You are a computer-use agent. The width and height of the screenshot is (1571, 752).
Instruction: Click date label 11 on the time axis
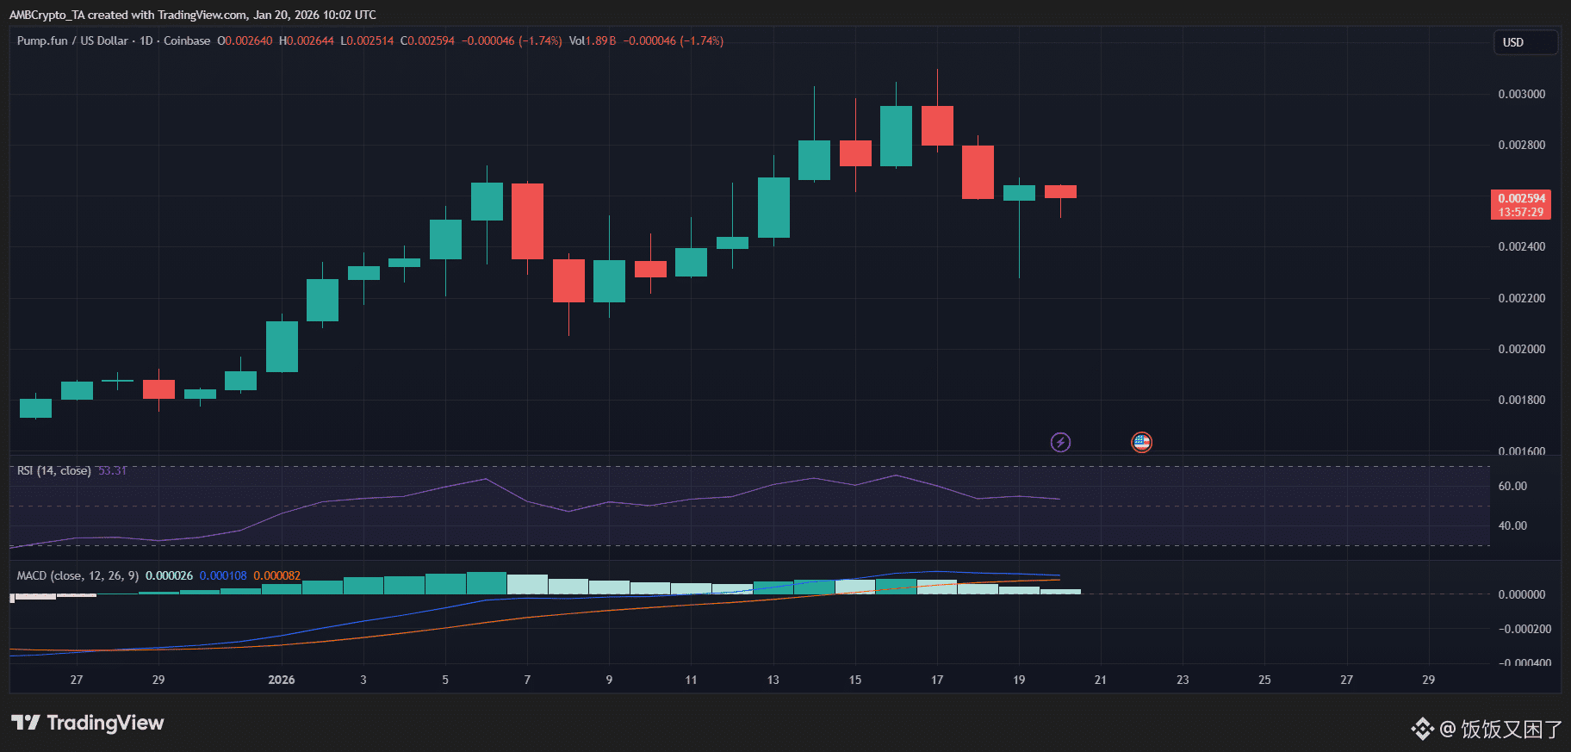point(691,680)
